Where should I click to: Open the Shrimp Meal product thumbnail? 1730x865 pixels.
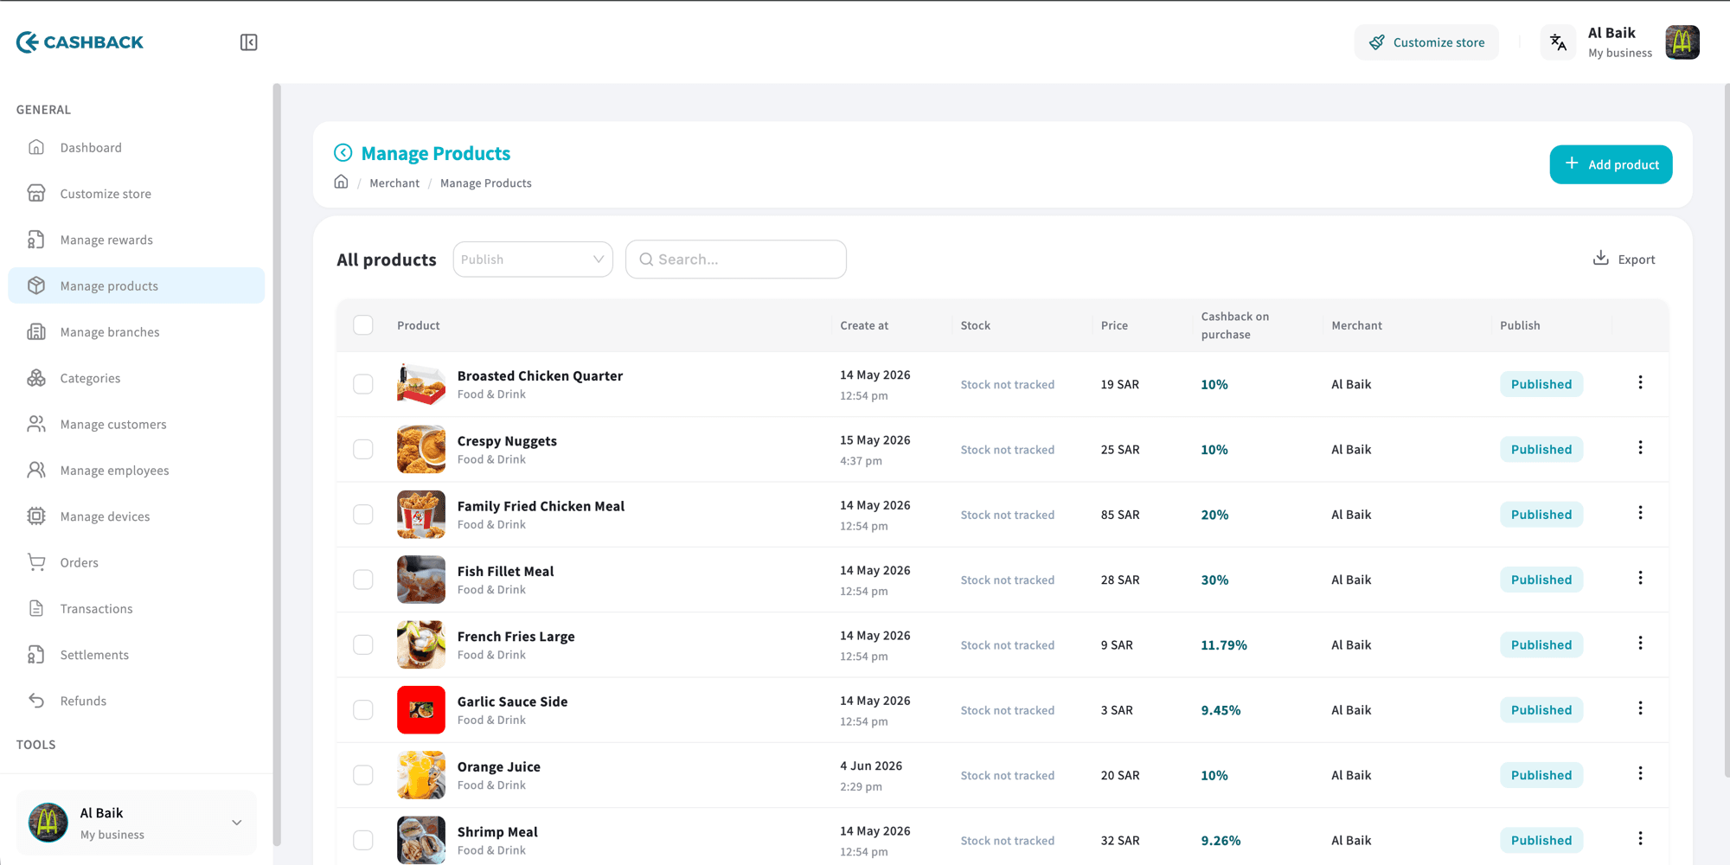pos(421,840)
